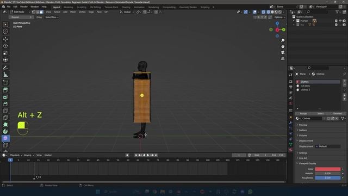Image resolution: width=348 pixels, height=196 pixels.
Task: Open the UV menu in viewport header
Action: click(x=106, y=12)
